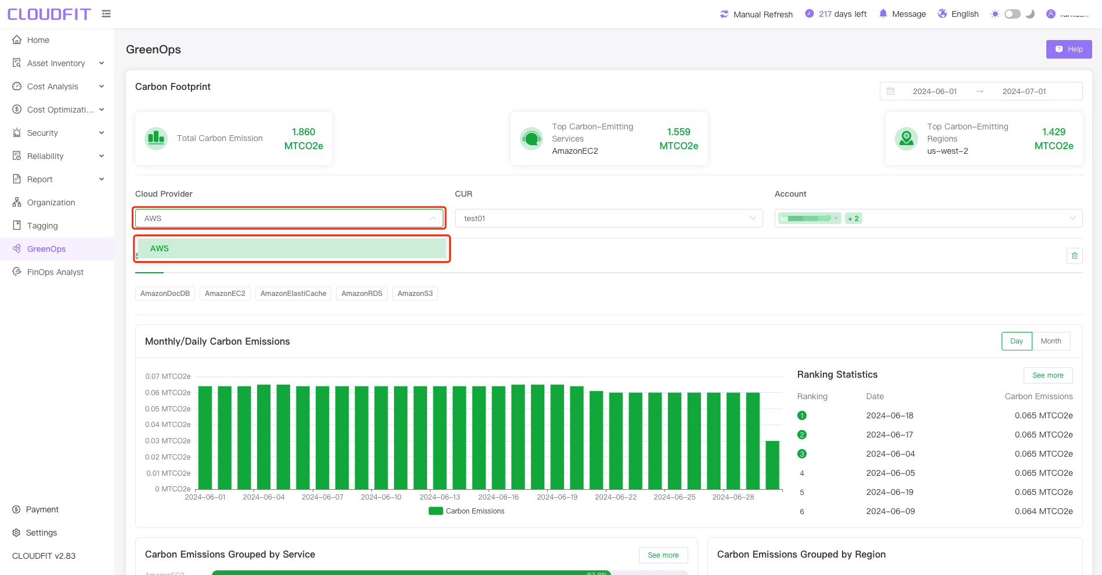Click the days left clock icon
This screenshot has width=1102, height=575.
[810, 13]
